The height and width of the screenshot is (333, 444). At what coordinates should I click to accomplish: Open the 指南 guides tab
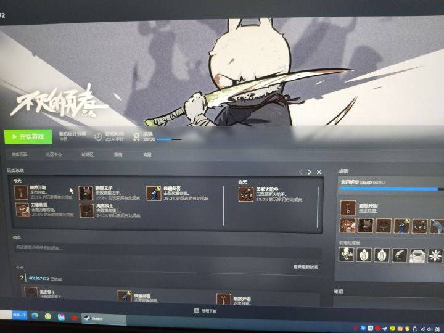(x=118, y=155)
